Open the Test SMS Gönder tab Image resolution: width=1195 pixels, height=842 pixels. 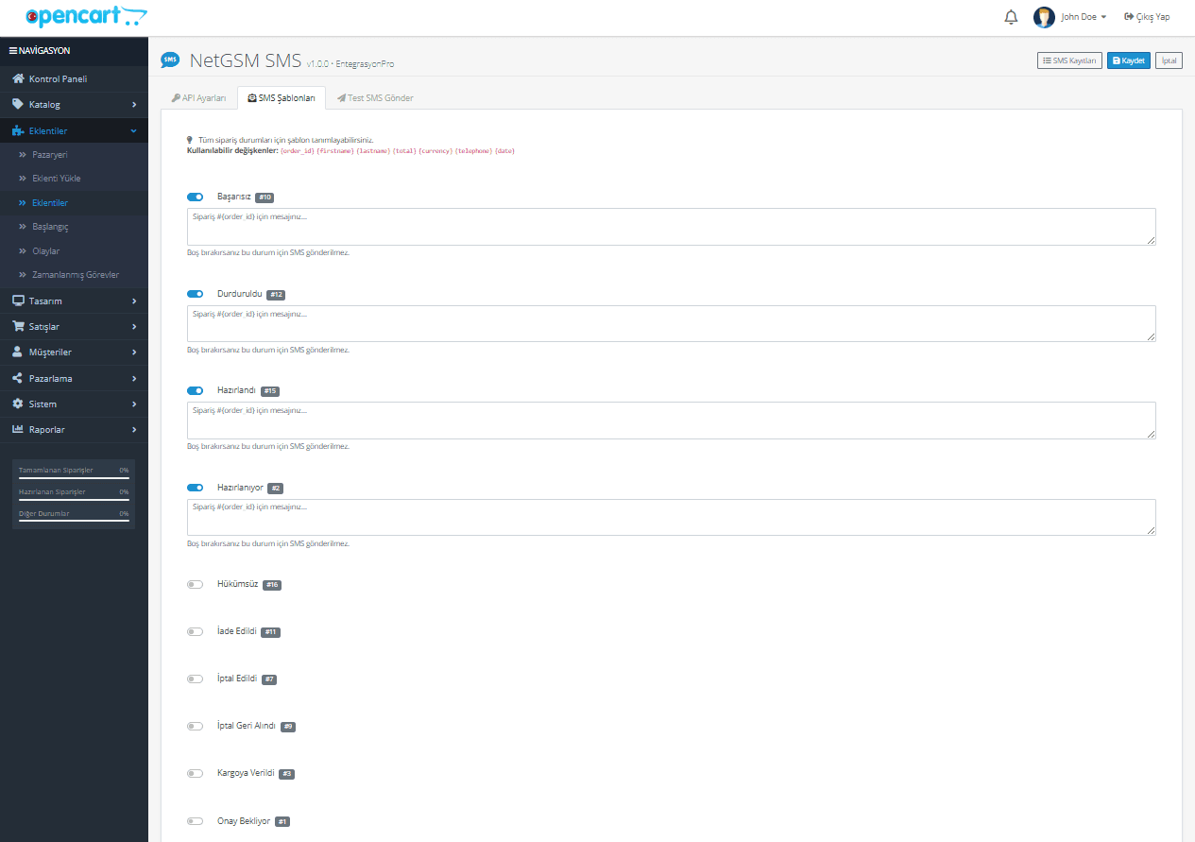point(375,98)
